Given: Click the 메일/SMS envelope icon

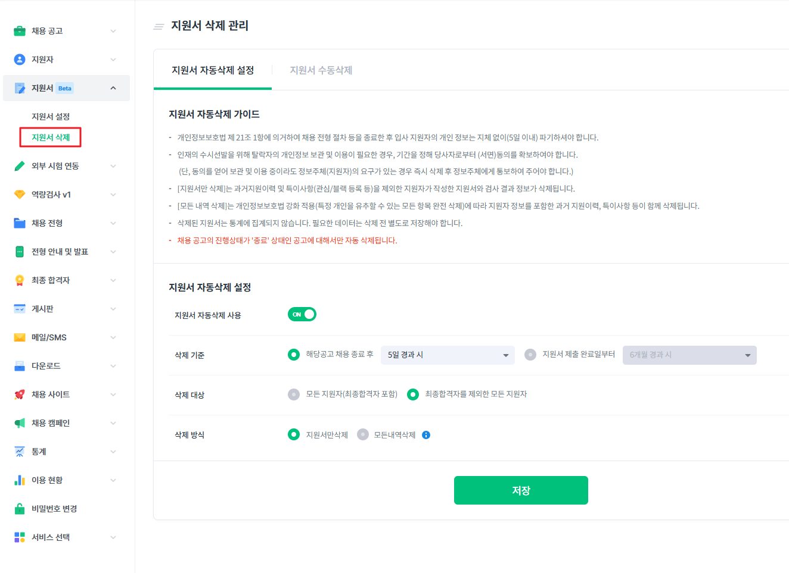Looking at the screenshot, I should point(20,337).
